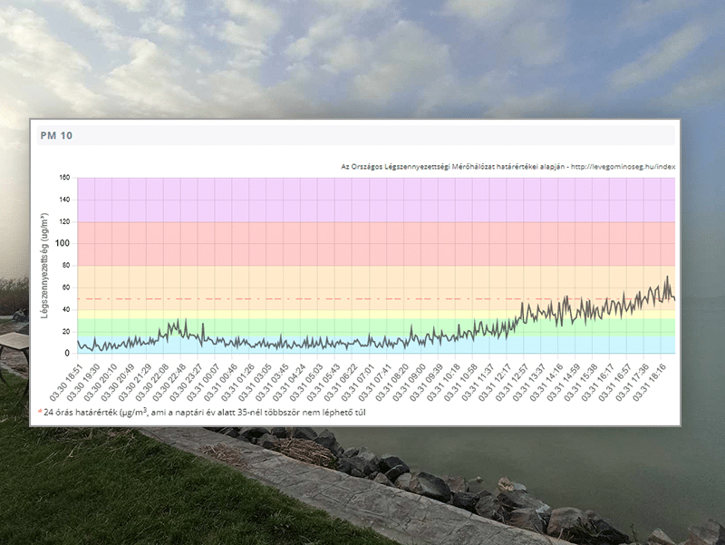Select the 160 y-axis label
This screenshot has height=545, width=725.
pyautogui.click(x=63, y=178)
